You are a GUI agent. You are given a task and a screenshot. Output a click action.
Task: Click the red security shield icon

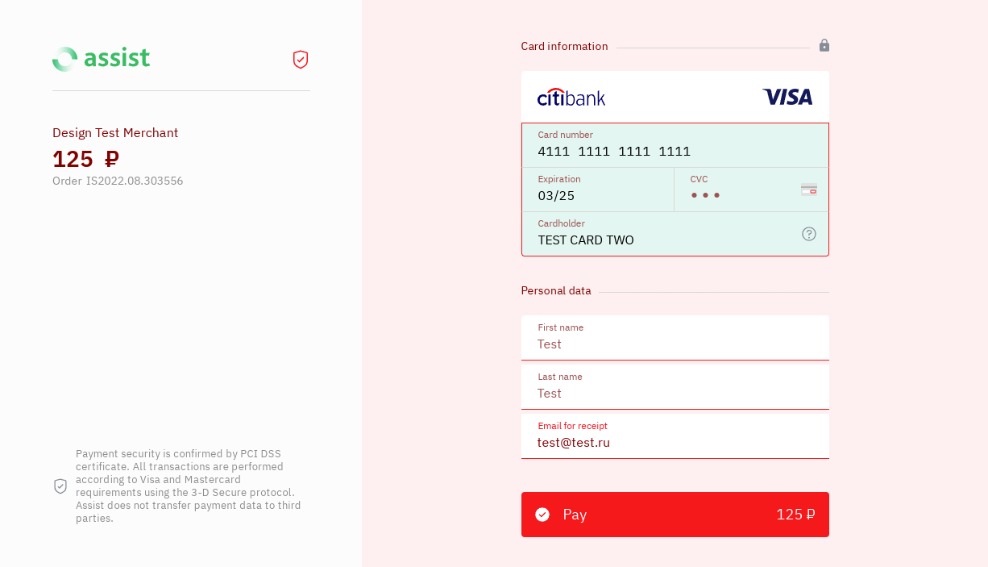click(301, 59)
